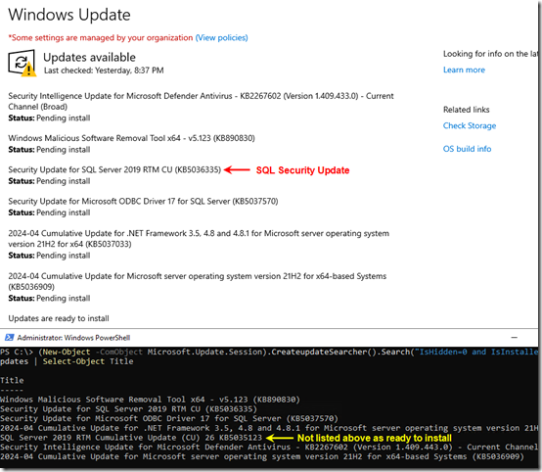
Task: Click PowerShell row SQL Server 2019 CU 26 KB5035123
Action: (x=131, y=438)
